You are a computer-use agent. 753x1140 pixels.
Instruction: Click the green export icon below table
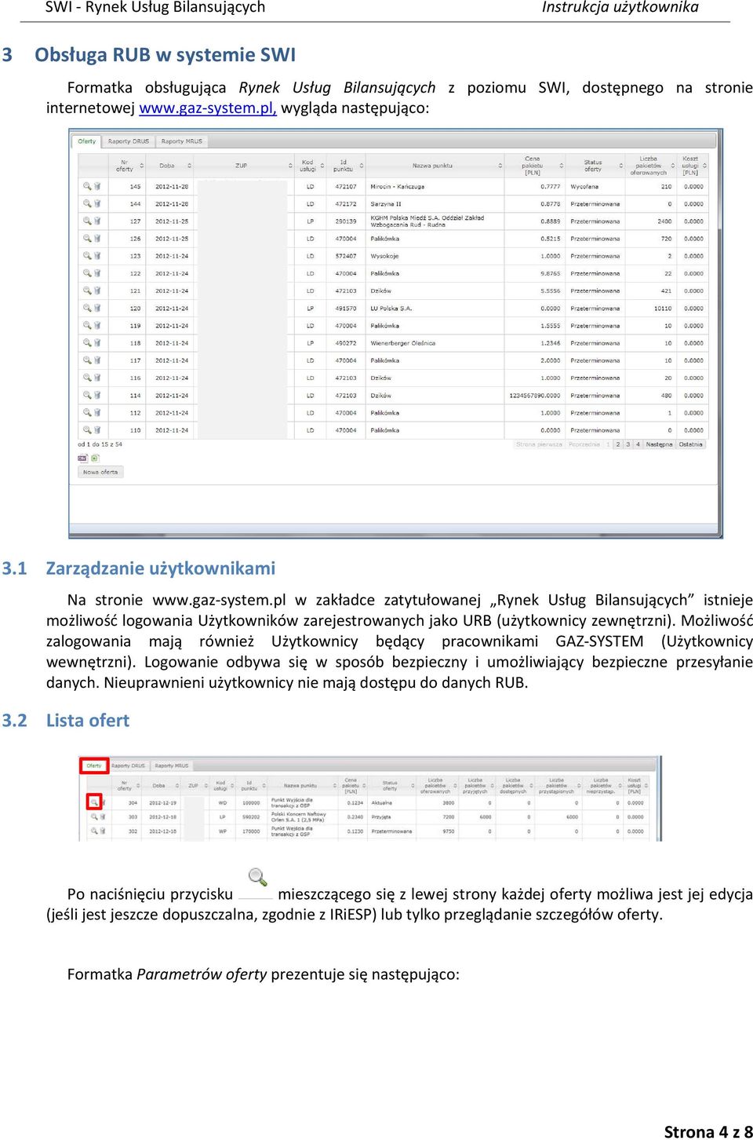coord(94,458)
